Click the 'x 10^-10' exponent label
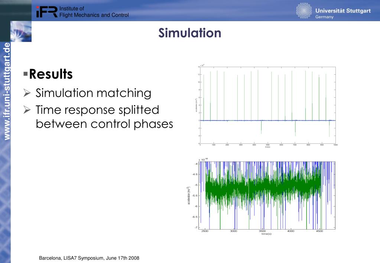The width and height of the screenshot is (380, 263). (x=203, y=159)
